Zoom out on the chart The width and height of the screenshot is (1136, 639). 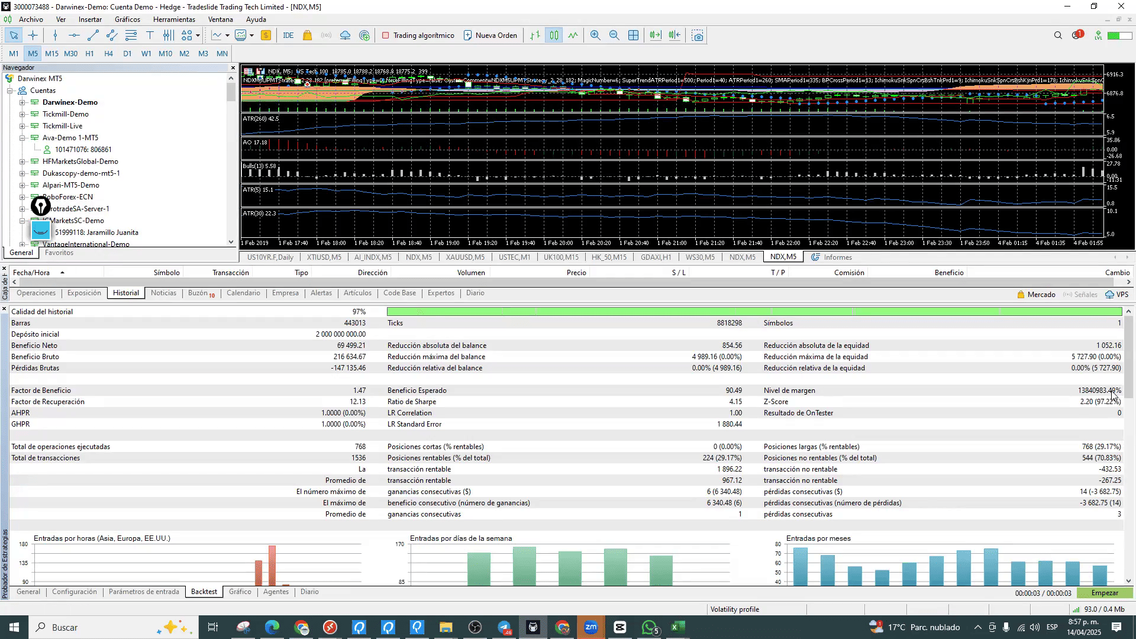click(x=614, y=35)
